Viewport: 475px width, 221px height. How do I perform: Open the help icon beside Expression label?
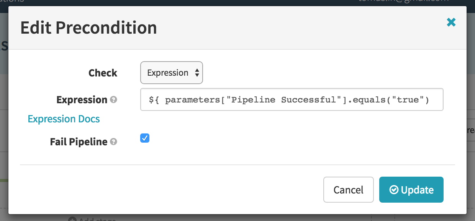[x=113, y=100]
